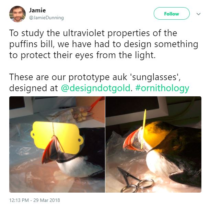Follow the Jamie account

(172, 14)
